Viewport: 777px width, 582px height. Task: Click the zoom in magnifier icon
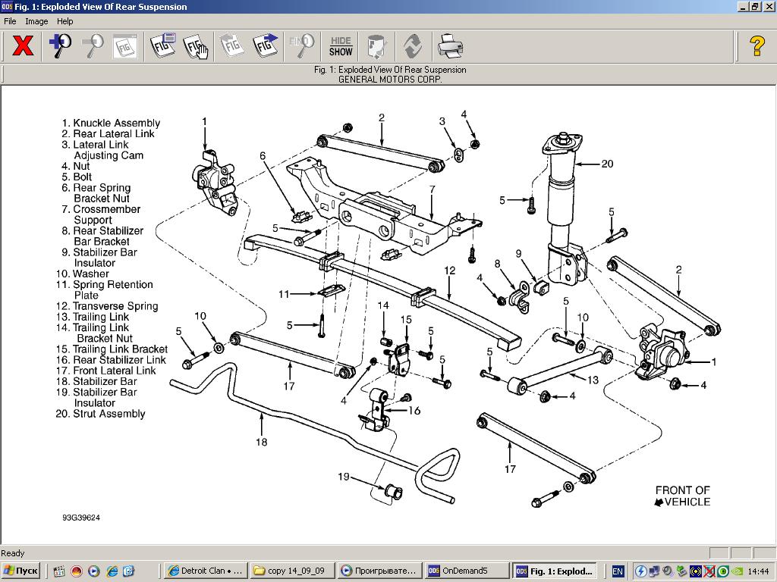[60, 46]
